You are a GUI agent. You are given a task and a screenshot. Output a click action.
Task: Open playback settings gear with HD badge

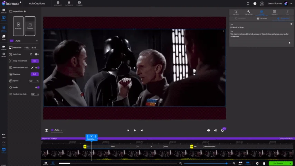[x=222, y=130]
